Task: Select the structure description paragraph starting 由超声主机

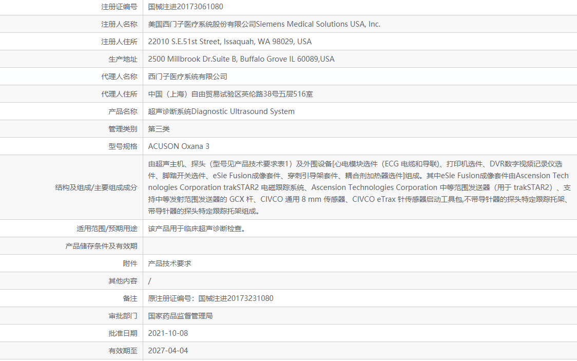Action: [359, 187]
